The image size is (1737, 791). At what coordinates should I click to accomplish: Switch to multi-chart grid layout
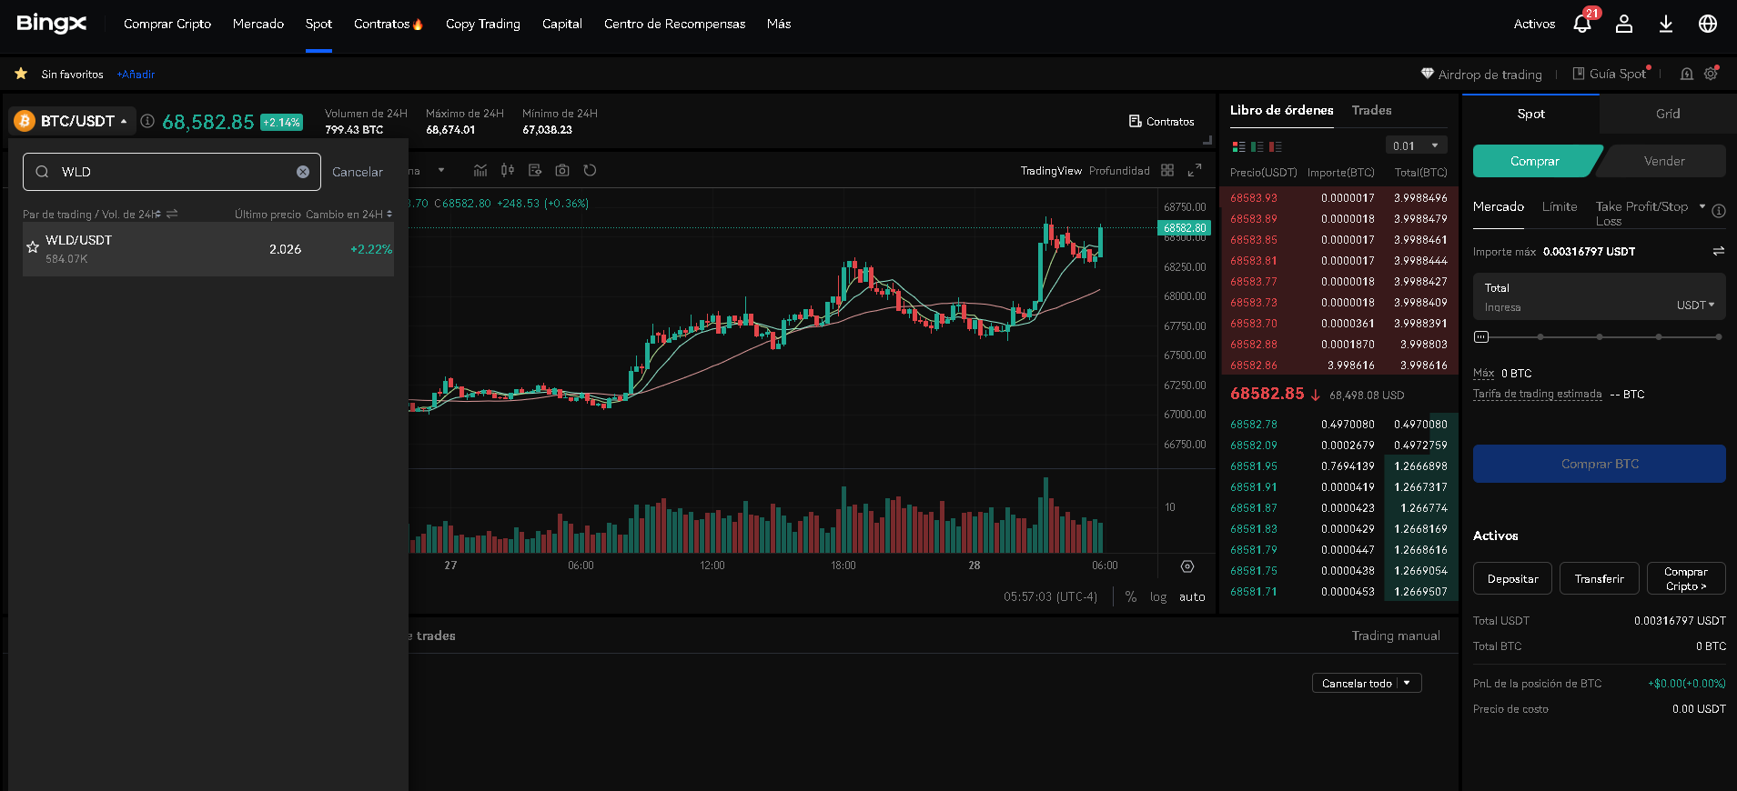point(1167,170)
